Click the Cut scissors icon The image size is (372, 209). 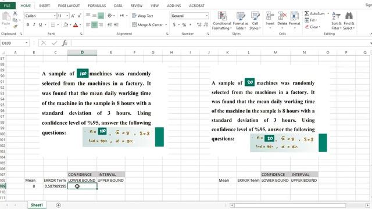click(15, 13)
